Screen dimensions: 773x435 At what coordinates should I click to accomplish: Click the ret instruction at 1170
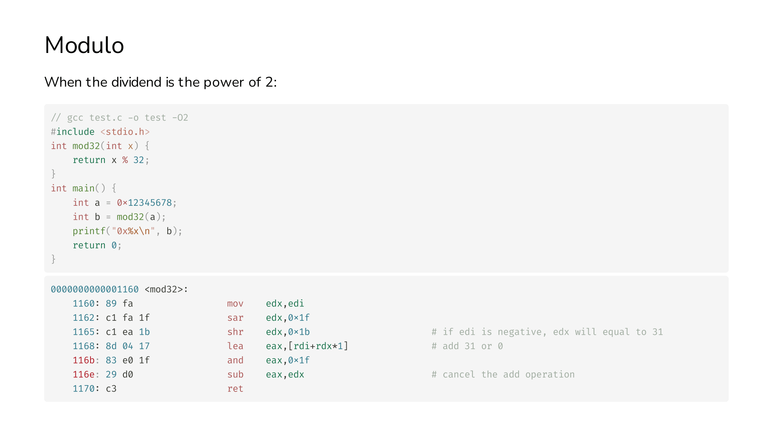(x=235, y=388)
